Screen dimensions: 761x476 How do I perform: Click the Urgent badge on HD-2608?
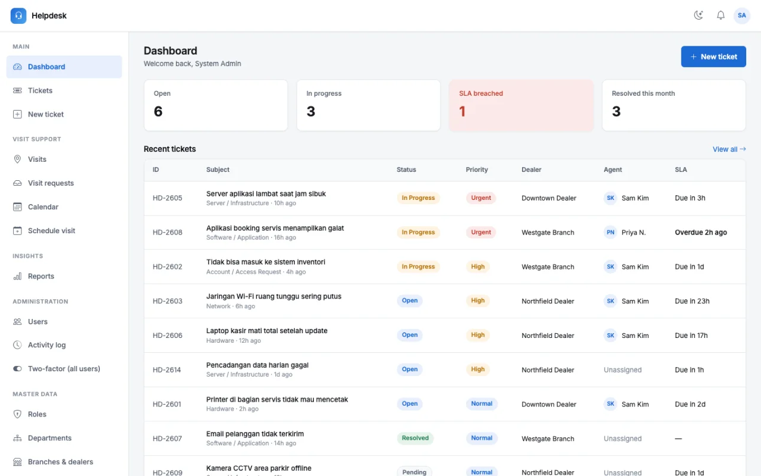[481, 232]
